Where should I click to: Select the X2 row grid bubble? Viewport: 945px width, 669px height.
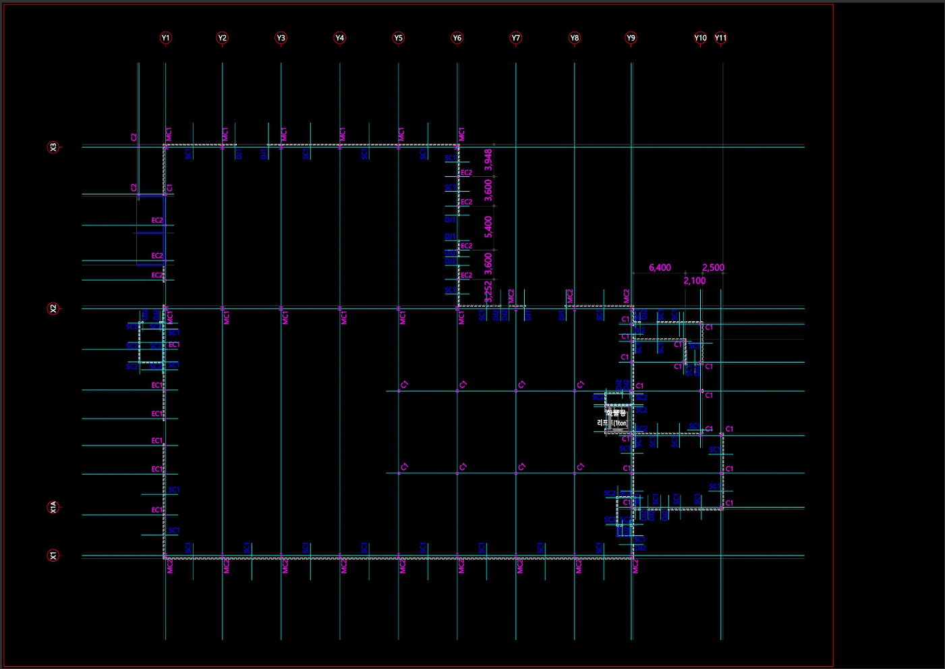53,309
